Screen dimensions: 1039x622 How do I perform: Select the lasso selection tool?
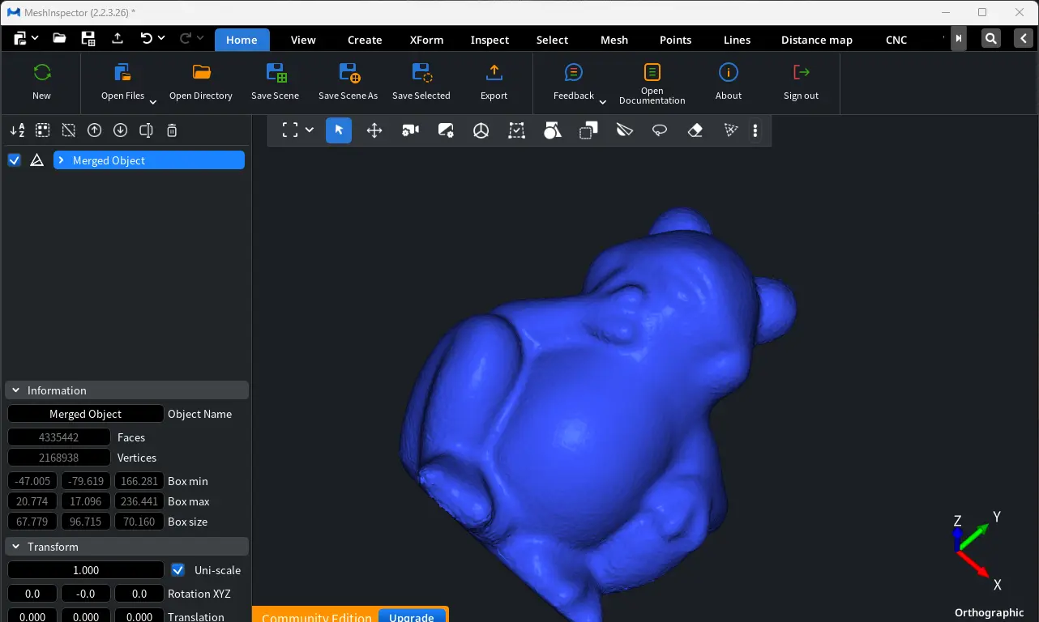660,130
